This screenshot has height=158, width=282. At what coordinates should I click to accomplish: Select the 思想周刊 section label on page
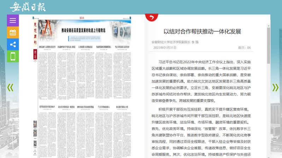tap(35, 34)
